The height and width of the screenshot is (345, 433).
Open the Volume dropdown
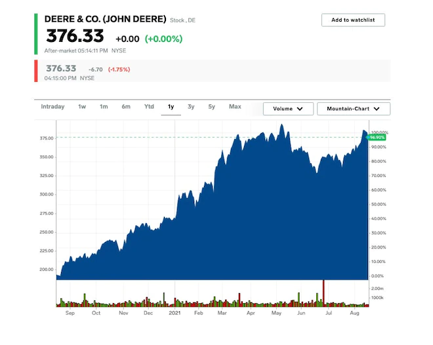(x=288, y=109)
